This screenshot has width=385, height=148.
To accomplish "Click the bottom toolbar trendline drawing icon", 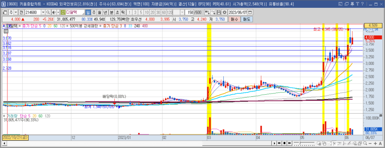I will pos(350,143).
